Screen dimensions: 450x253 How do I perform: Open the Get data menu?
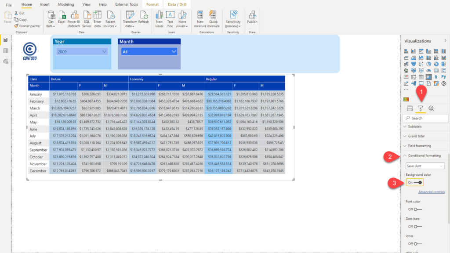point(51,19)
